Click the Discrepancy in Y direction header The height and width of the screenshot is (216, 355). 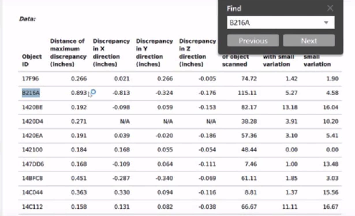point(154,52)
